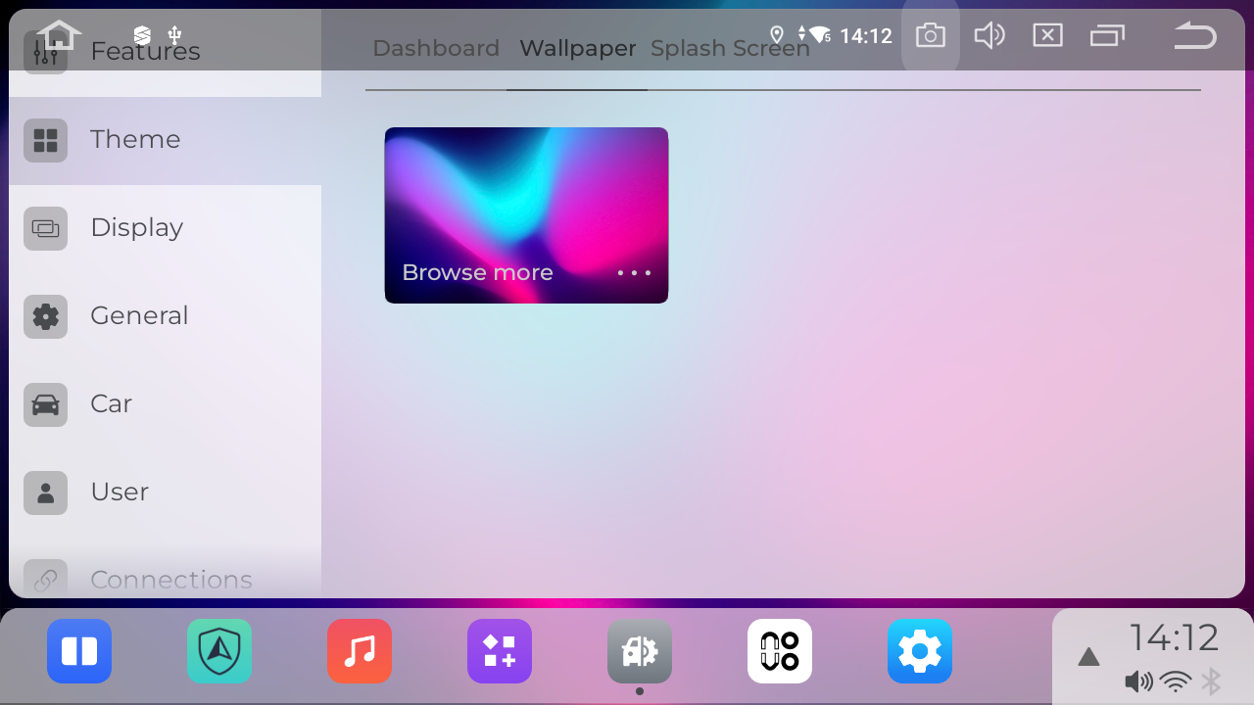Screen dimensions: 1254x705
Task: Open the split-screen app in dock
Action: pos(79,651)
